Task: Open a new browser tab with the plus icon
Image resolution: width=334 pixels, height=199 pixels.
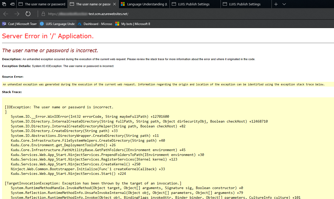Action: 276,4
